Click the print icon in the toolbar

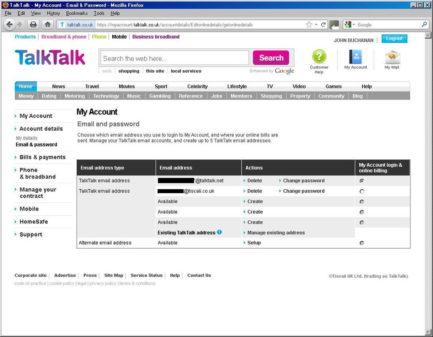33,25
